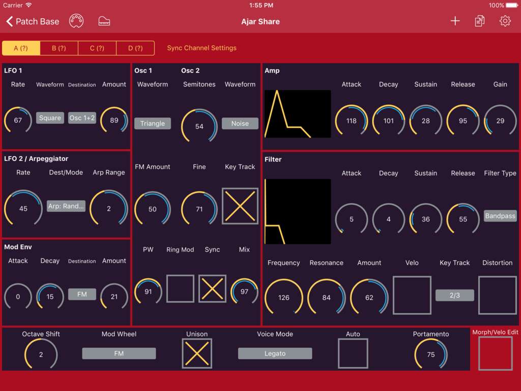Click the Amp Sustain knob at 28
The height and width of the screenshot is (391, 521).
pyautogui.click(x=426, y=121)
